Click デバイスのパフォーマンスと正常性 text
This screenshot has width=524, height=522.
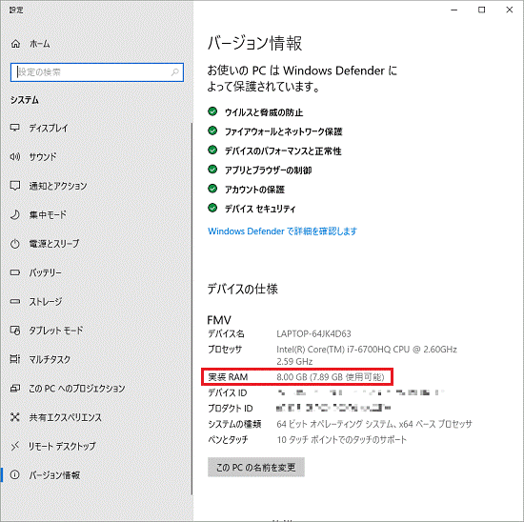(x=283, y=151)
